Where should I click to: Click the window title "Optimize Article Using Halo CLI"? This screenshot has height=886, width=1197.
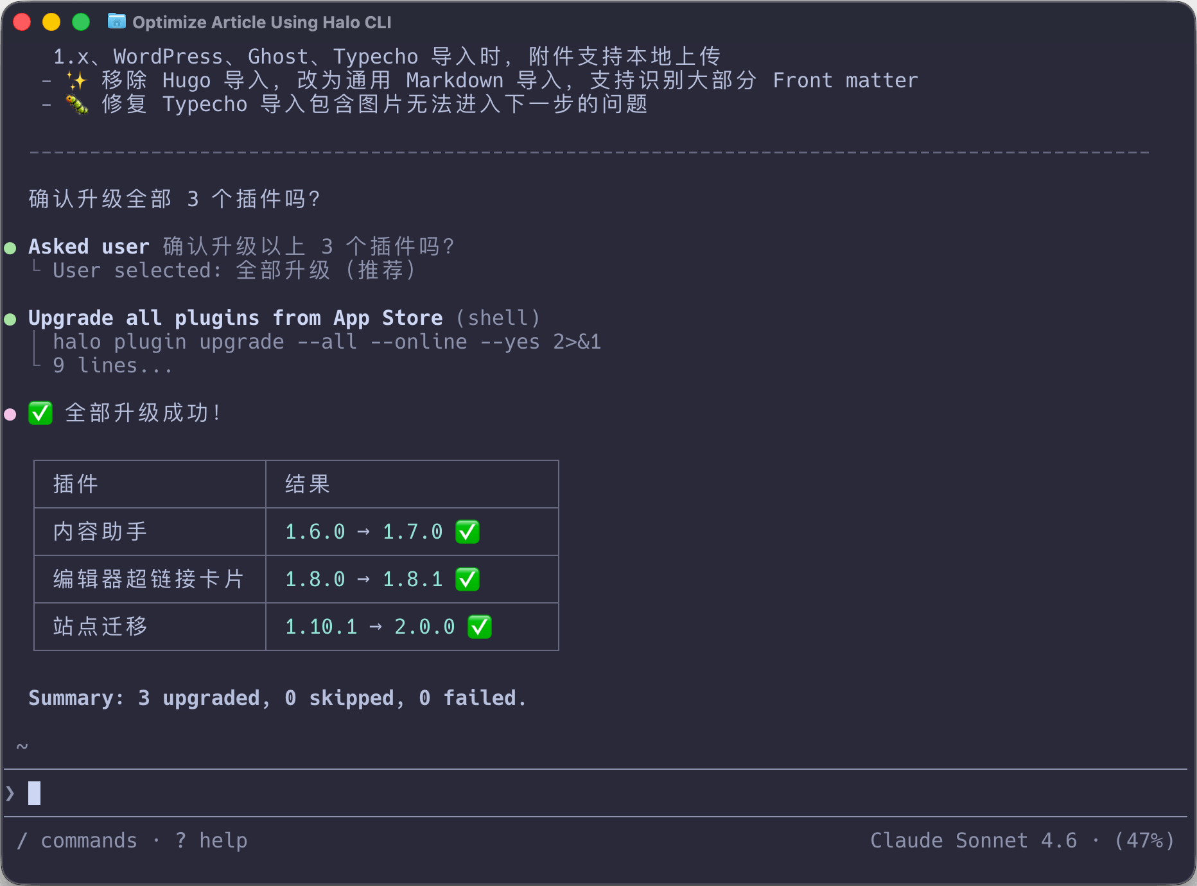tap(261, 22)
